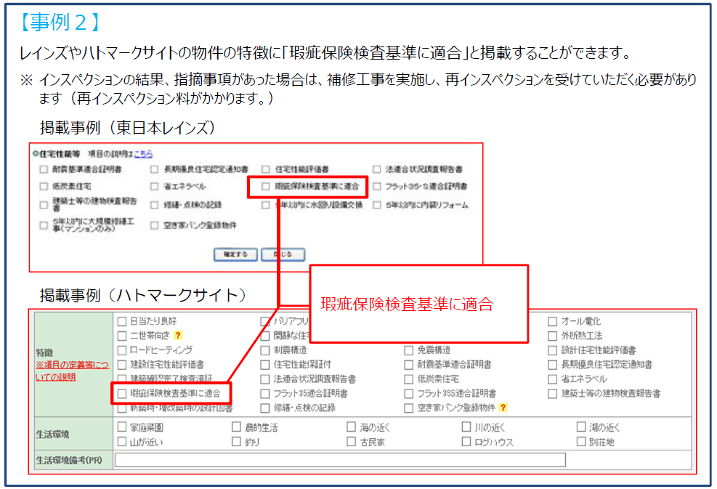717x489 pixels.
Task: Tick the 外断熱工法 checkbox
Action: (x=553, y=336)
